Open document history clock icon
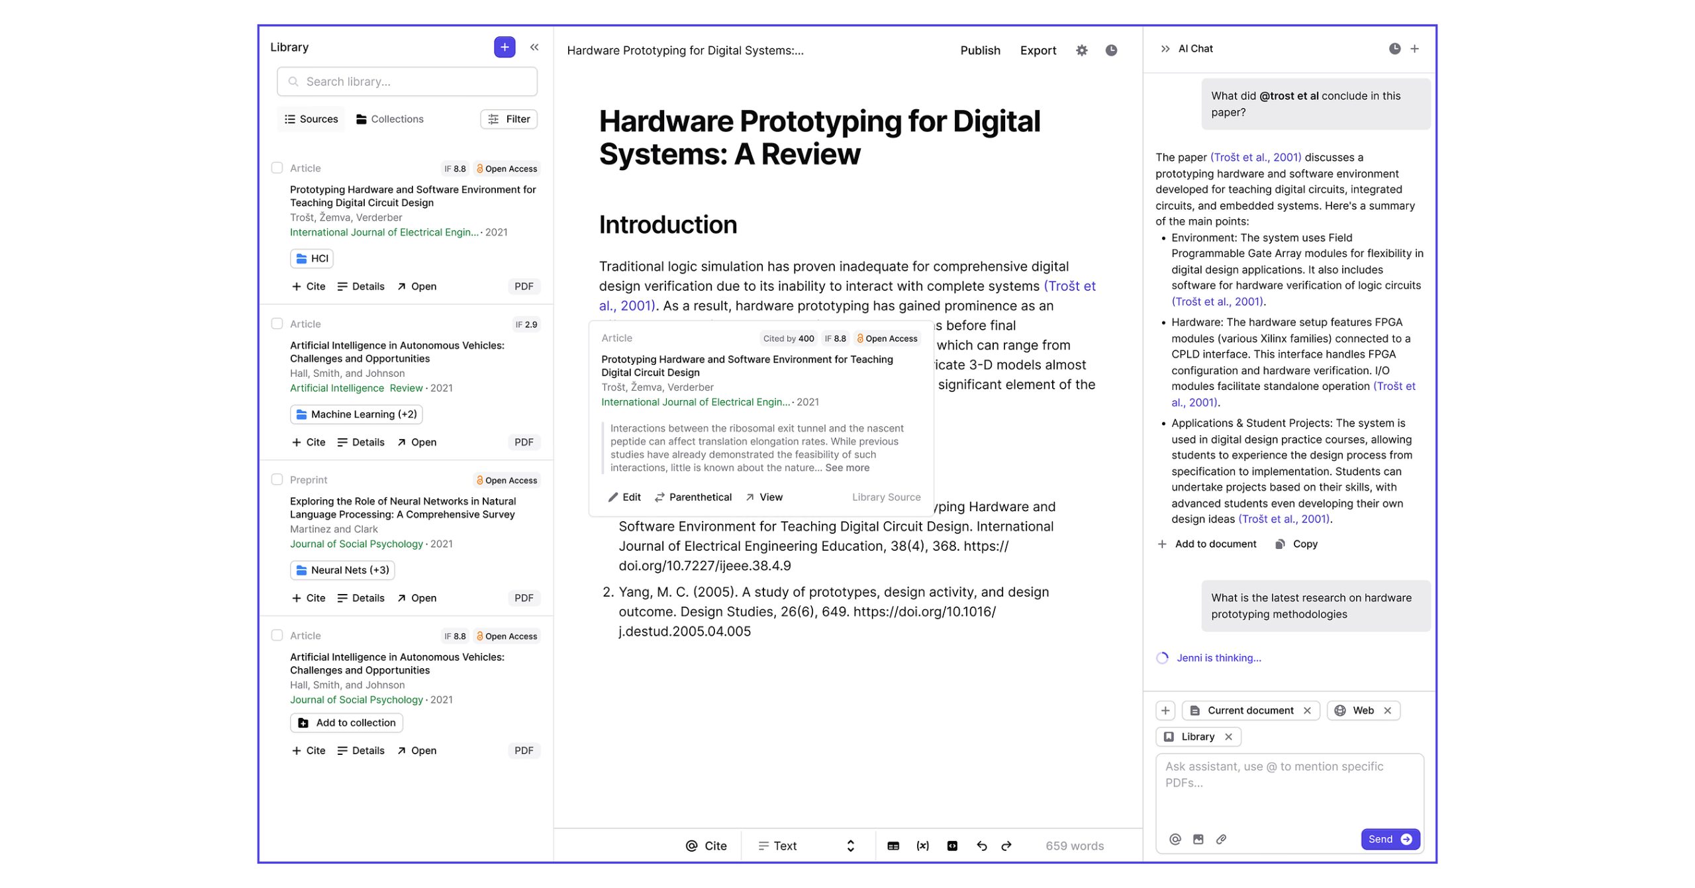This screenshot has height=888, width=1695. [1111, 50]
